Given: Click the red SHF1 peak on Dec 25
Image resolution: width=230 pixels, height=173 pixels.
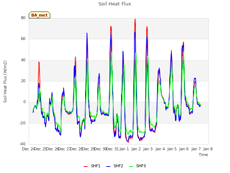Looking at the screenshot, I should point(39,62).
